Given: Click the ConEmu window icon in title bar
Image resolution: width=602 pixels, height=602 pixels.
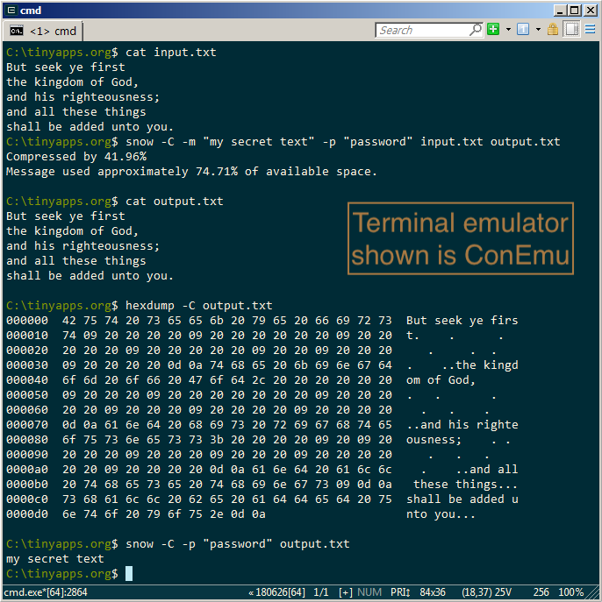Looking at the screenshot, I should click(10, 10).
